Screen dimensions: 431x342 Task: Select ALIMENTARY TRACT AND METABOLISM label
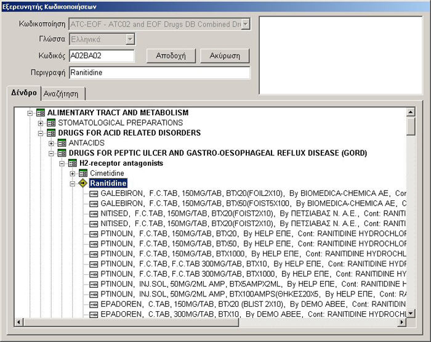click(118, 113)
